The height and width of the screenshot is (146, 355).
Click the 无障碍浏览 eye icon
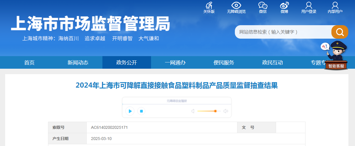tap(236, 5)
